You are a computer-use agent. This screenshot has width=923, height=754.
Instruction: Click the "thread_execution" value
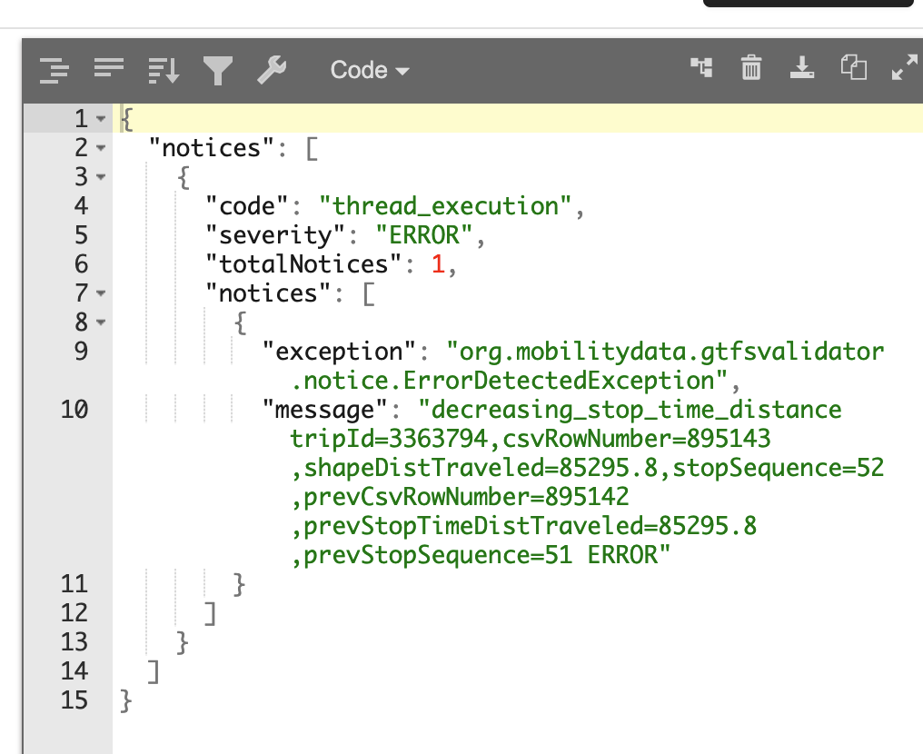[x=445, y=206]
